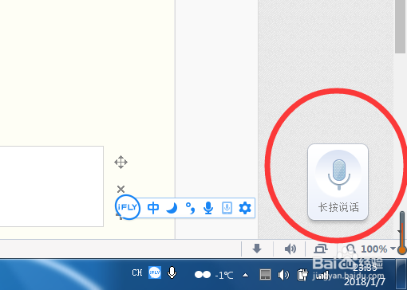Click the vertical scrollbar thumb
Viewport: 407px width, 290px height.
coord(400,26)
